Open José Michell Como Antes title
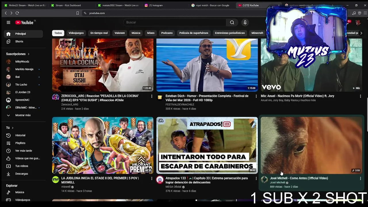The width and height of the screenshot is (368, 207). (299, 178)
